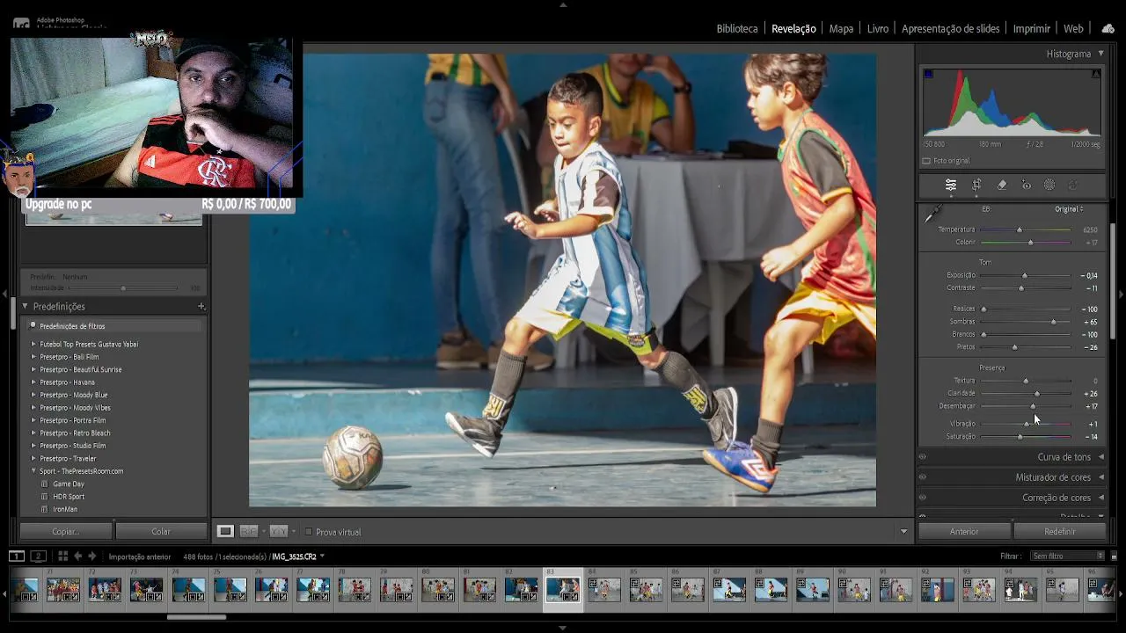Image resolution: width=1126 pixels, height=633 pixels.
Task: Collapse the Predefinições panel triangle
Action: [x=25, y=307]
